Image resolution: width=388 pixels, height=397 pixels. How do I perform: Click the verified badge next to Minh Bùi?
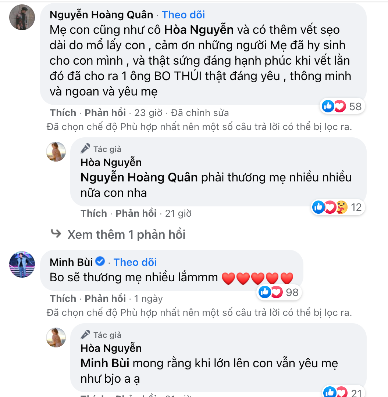point(100,261)
